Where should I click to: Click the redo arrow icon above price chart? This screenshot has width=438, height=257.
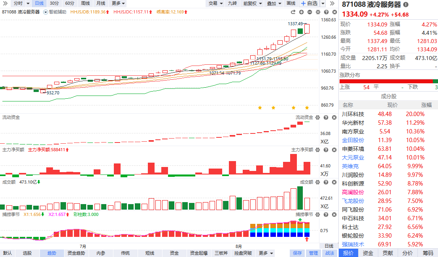pyautogui.click(x=293, y=12)
